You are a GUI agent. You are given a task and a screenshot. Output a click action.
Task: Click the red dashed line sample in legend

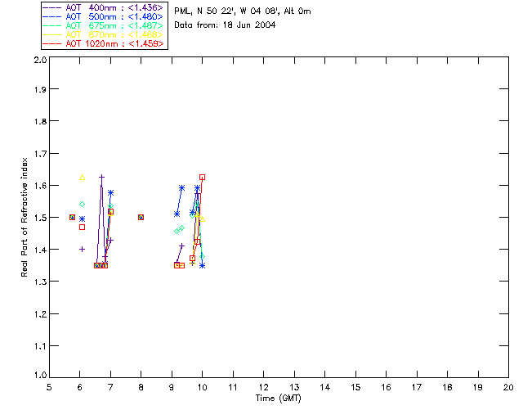pos(52,43)
